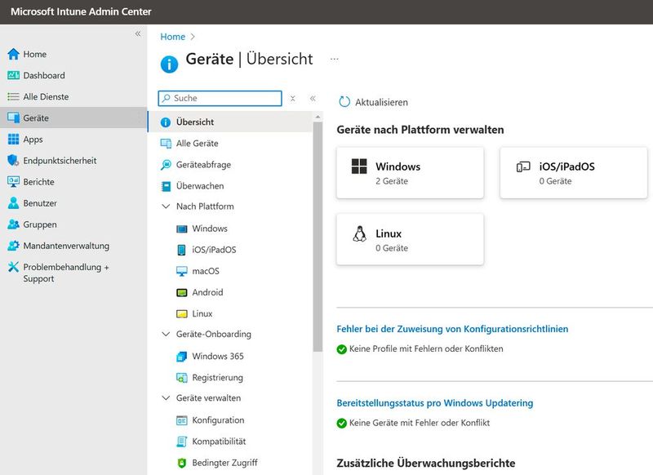Open the Apps grid icon

[x=13, y=139]
